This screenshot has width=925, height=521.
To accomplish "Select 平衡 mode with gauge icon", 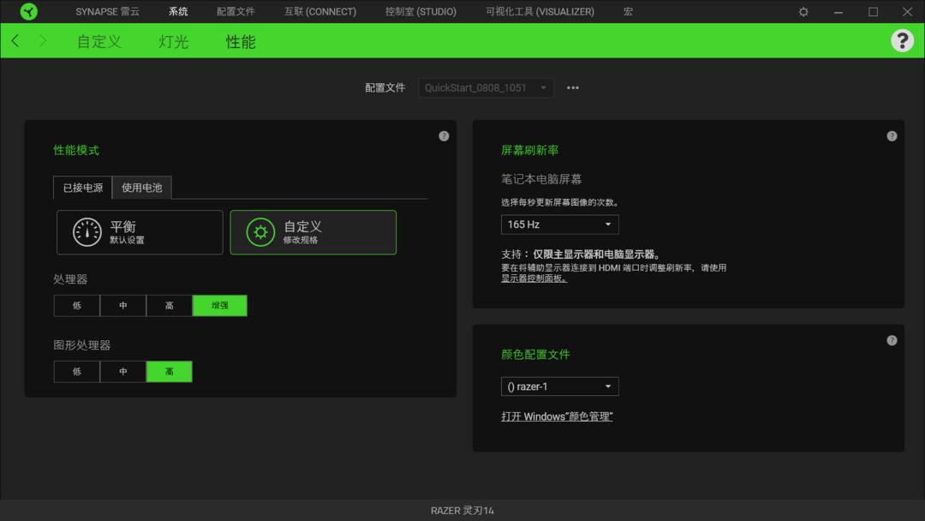I will pos(139,231).
